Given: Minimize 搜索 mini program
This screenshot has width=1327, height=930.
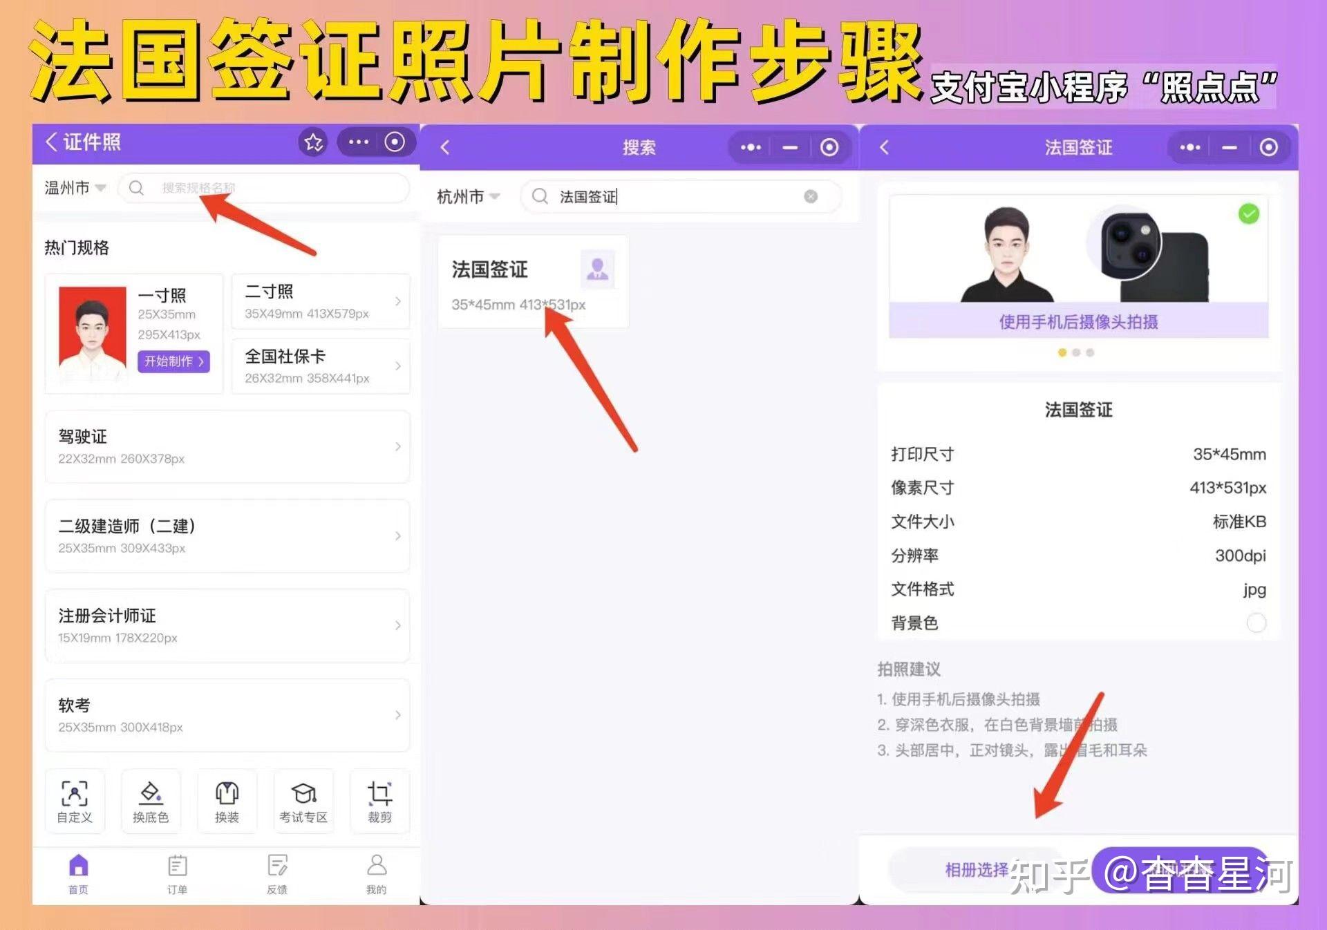Looking at the screenshot, I should (x=790, y=147).
